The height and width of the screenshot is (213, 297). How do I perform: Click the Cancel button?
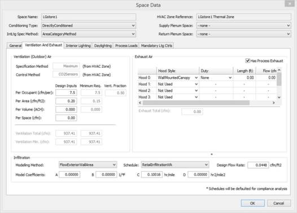tap(278, 203)
